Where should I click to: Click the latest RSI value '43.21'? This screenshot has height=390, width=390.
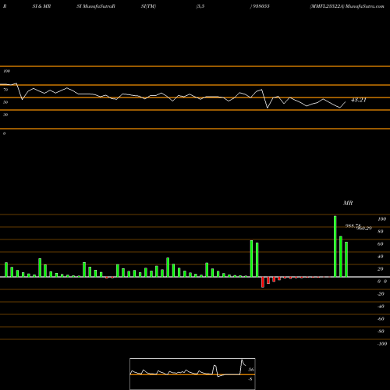tap(359, 100)
